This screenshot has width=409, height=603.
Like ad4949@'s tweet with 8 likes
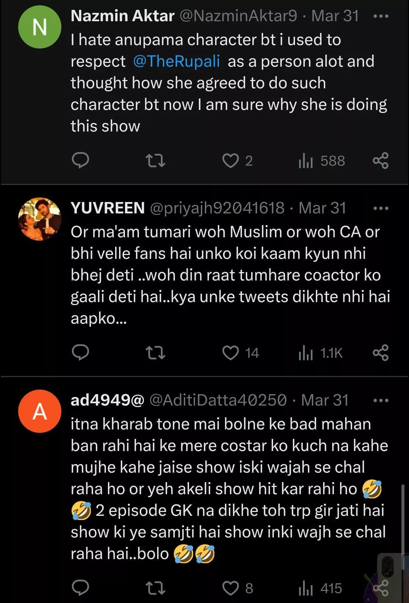pyautogui.click(x=230, y=588)
